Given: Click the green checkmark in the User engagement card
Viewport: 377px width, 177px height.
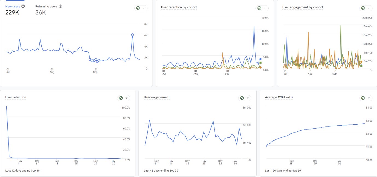Looking at the screenshot, I should pyautogui.click(x=242, y=98).
